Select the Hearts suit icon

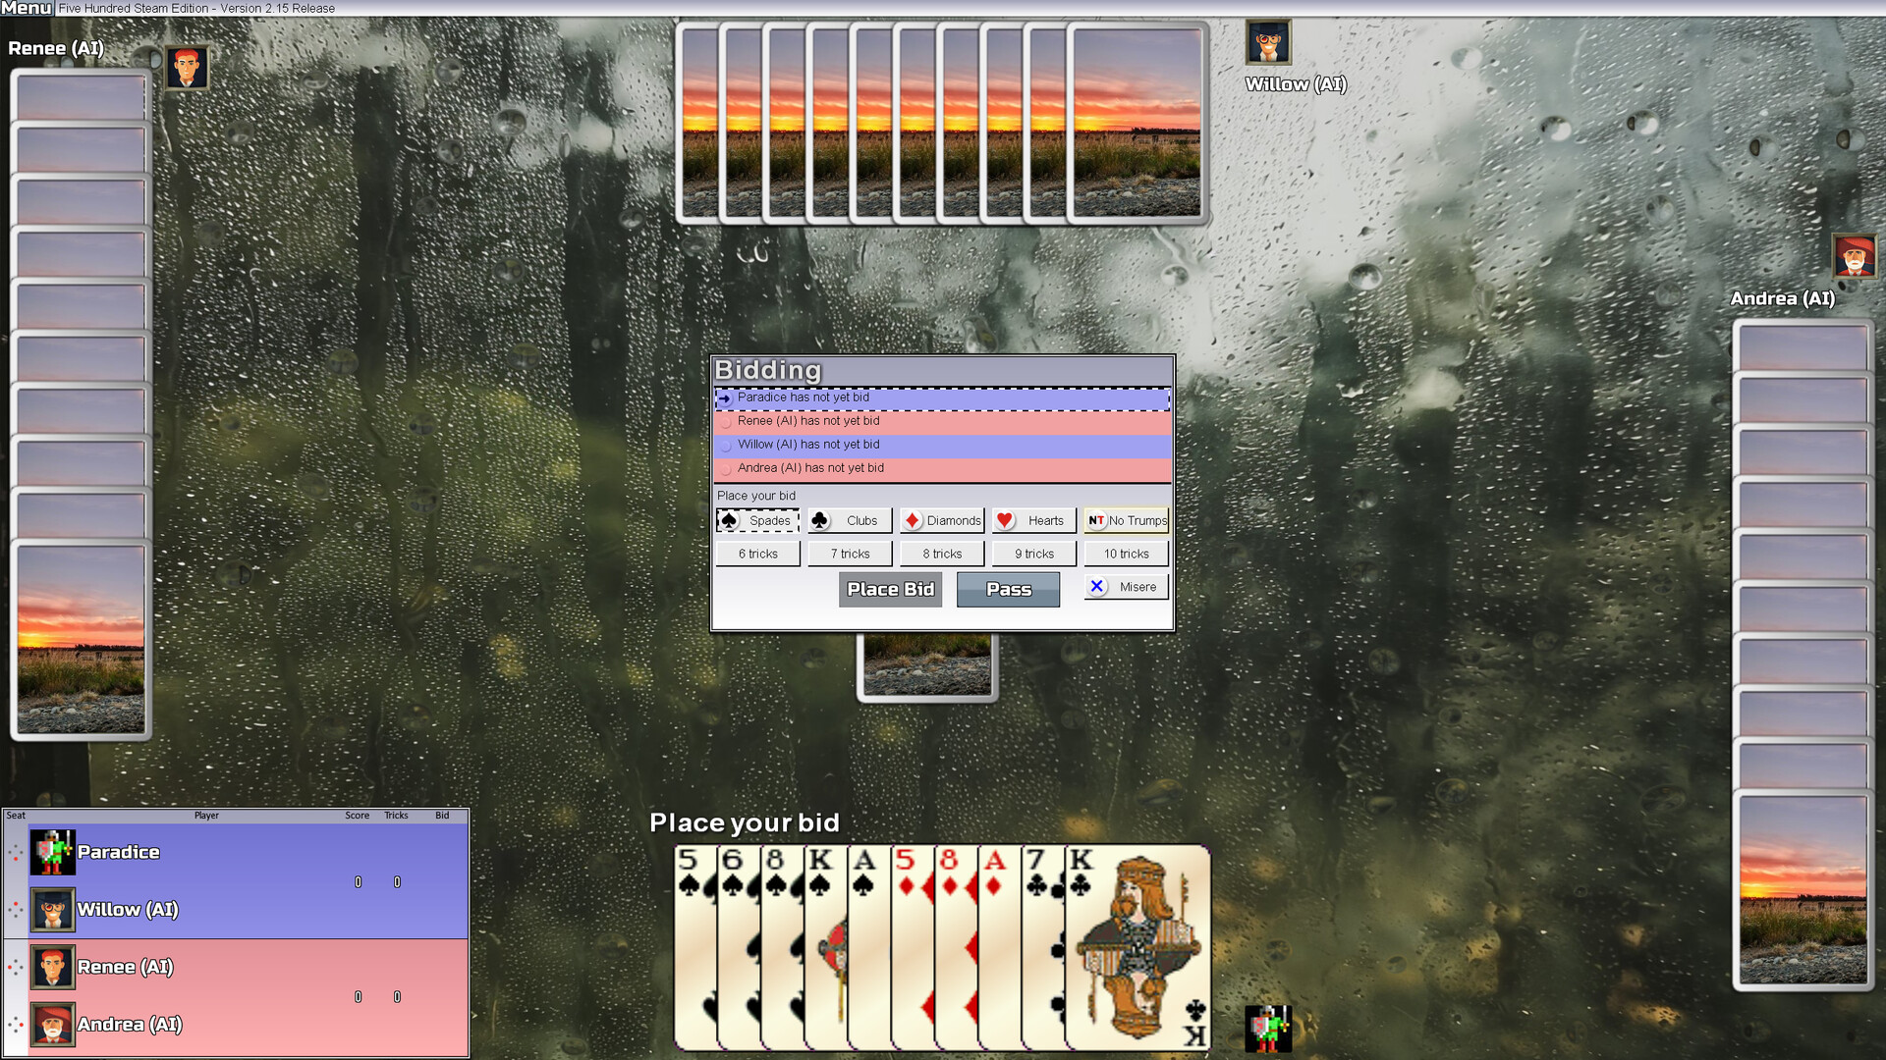pos(1032,520)
